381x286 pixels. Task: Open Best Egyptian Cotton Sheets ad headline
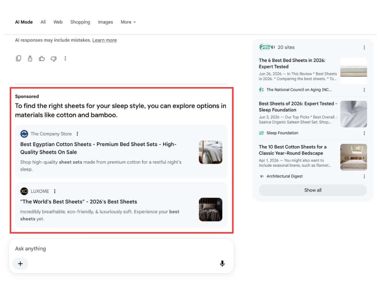[98, 148]
